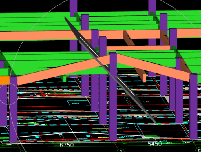Select axis grid bubble number 2
Image resolution: width=201 pixels, height=152 pixels.
(120, 151)
